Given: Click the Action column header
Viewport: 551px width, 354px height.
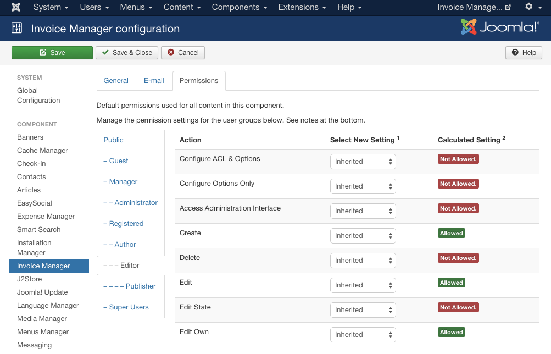Looking at the screenshot, I should pyautogui.click(x=191, y=140).
